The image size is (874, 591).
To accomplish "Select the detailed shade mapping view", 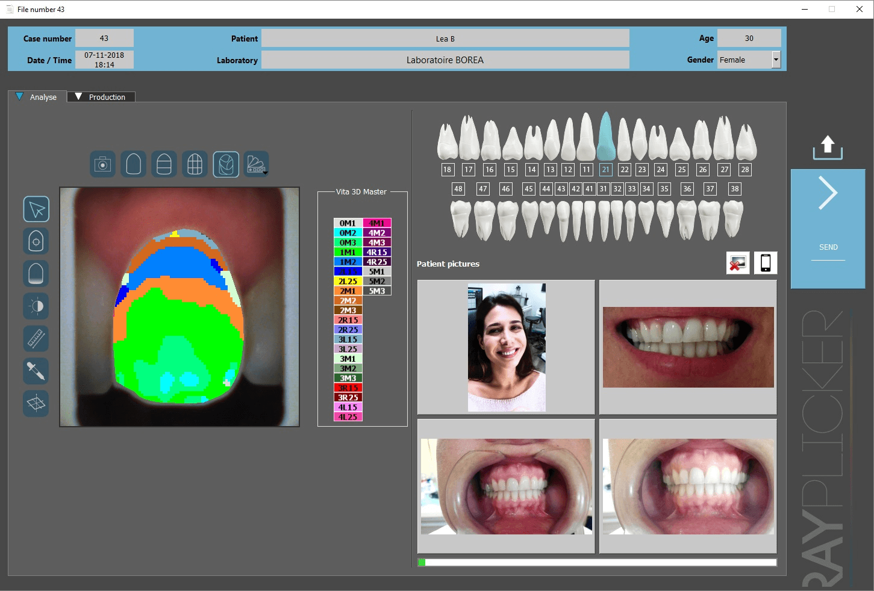I will tap(226, 164).
